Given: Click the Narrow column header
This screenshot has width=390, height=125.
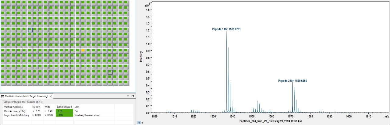Looking at the screenshot, I should 36,107.
